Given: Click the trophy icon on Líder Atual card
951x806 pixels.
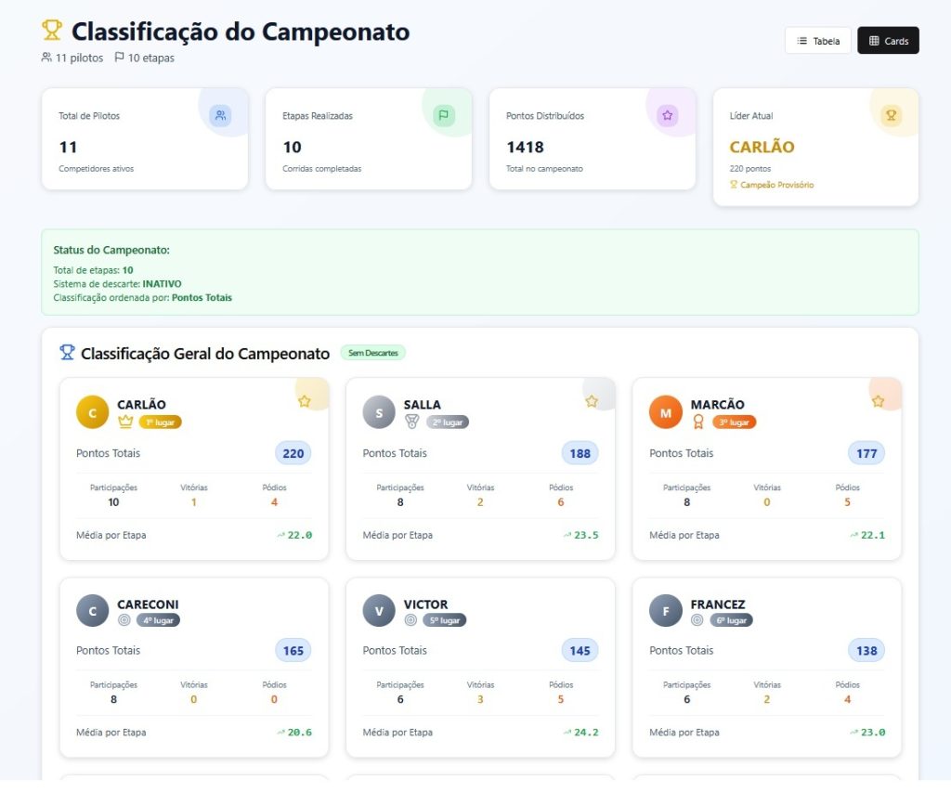Looking at the screenshot, I should (x=891, y=115).
